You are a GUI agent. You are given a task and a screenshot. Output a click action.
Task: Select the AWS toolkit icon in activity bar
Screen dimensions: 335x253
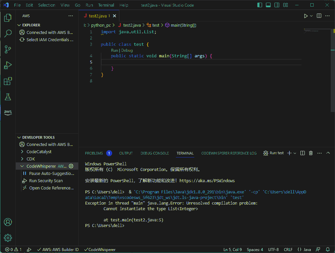[8, 112]
